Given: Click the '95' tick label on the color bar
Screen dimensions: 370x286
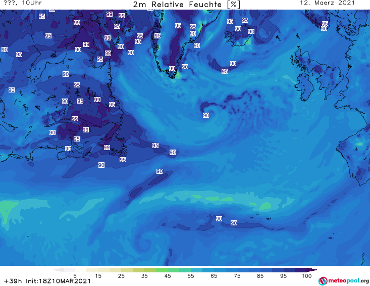Looking at the screenshot, I should [x=283, y=276].
